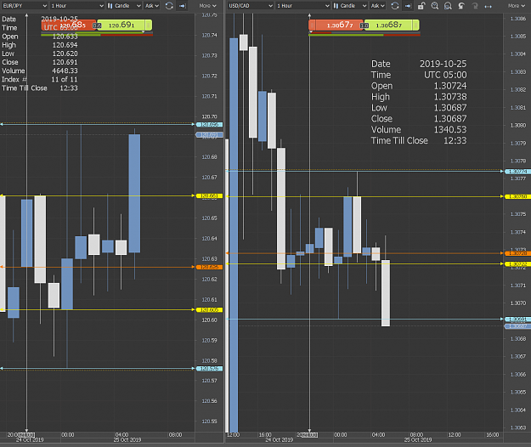Open the USD/CAD instrument dropdown

[251, 5]
